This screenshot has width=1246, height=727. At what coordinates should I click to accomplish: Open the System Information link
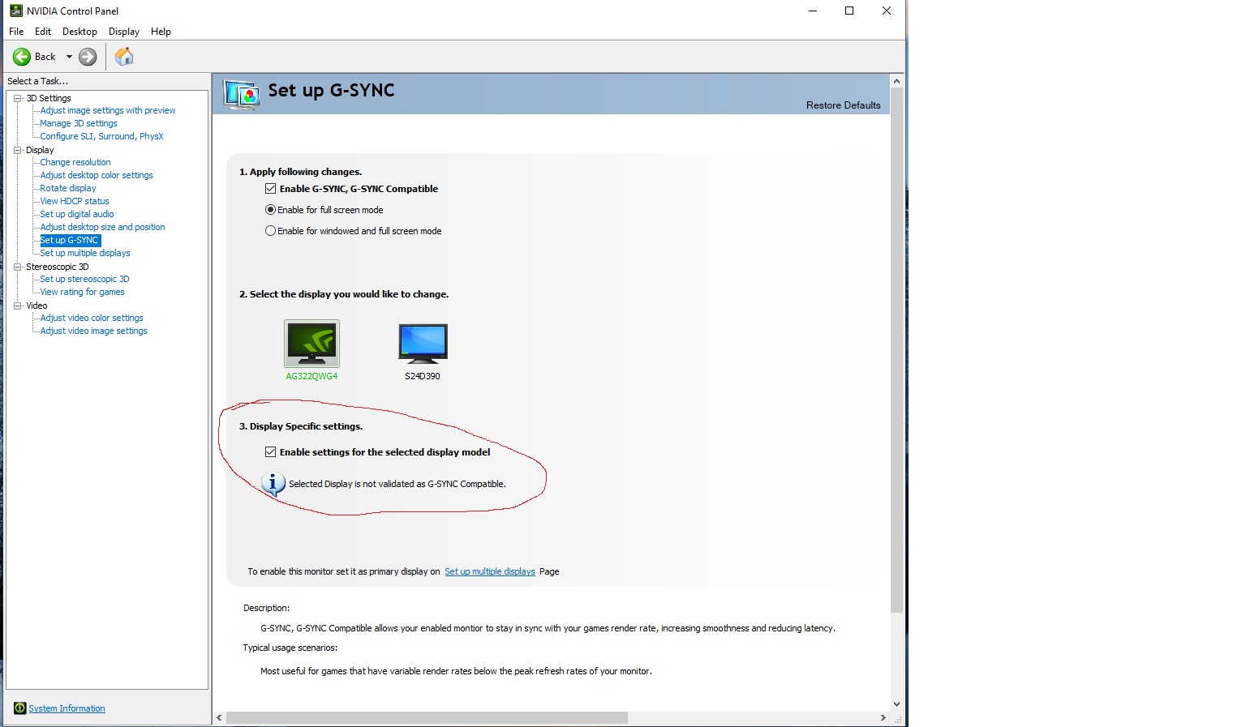67,708
